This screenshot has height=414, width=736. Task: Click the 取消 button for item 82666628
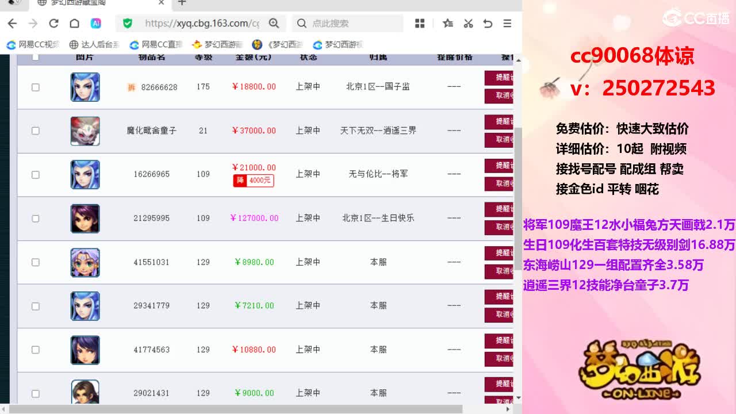click(499, 95)
